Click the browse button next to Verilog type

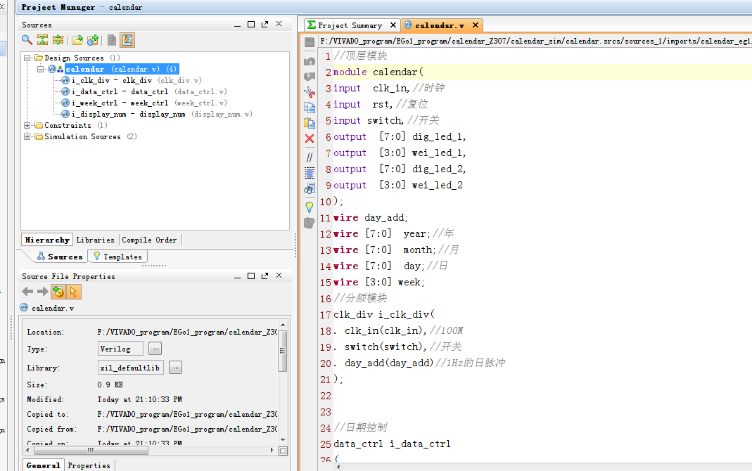[155, 349]
